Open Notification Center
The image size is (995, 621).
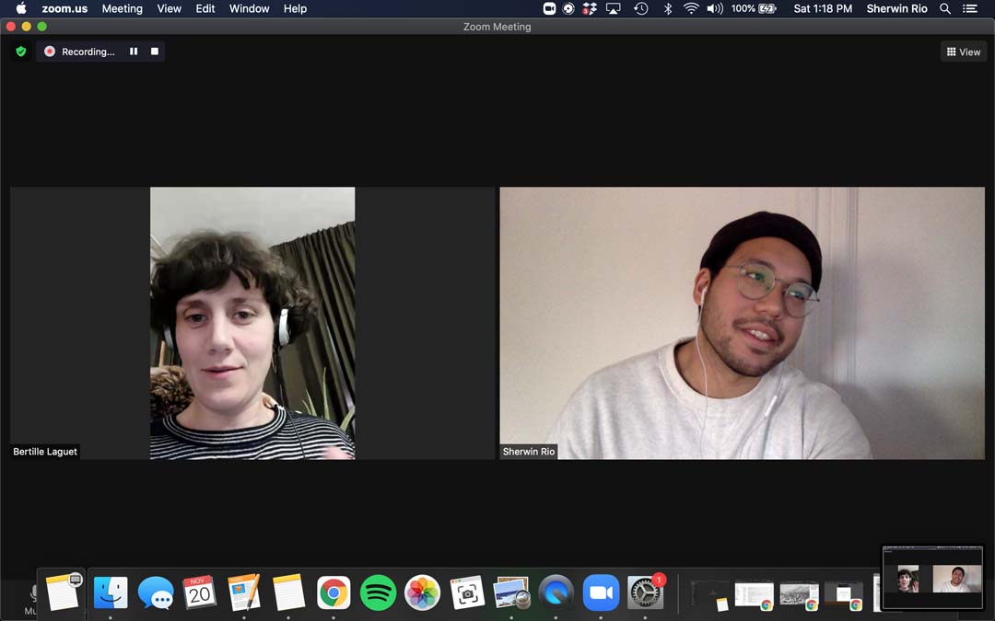(969, 8)
